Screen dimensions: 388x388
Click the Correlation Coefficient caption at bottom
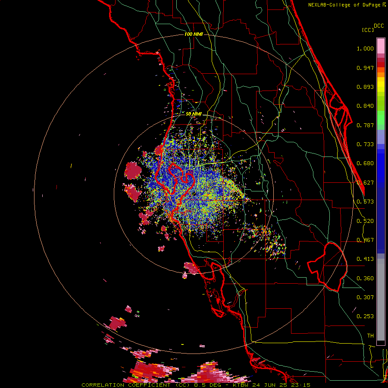click(x=196, y=385)
